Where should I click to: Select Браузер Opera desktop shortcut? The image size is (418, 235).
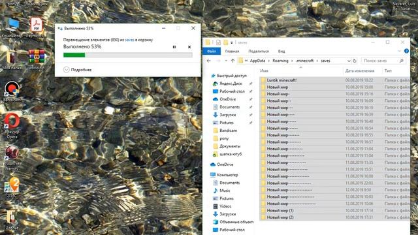(12, 126)
